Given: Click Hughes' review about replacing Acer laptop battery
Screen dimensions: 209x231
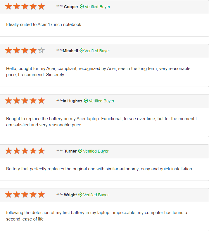Looking at the screenshot, I should point(101,122).
